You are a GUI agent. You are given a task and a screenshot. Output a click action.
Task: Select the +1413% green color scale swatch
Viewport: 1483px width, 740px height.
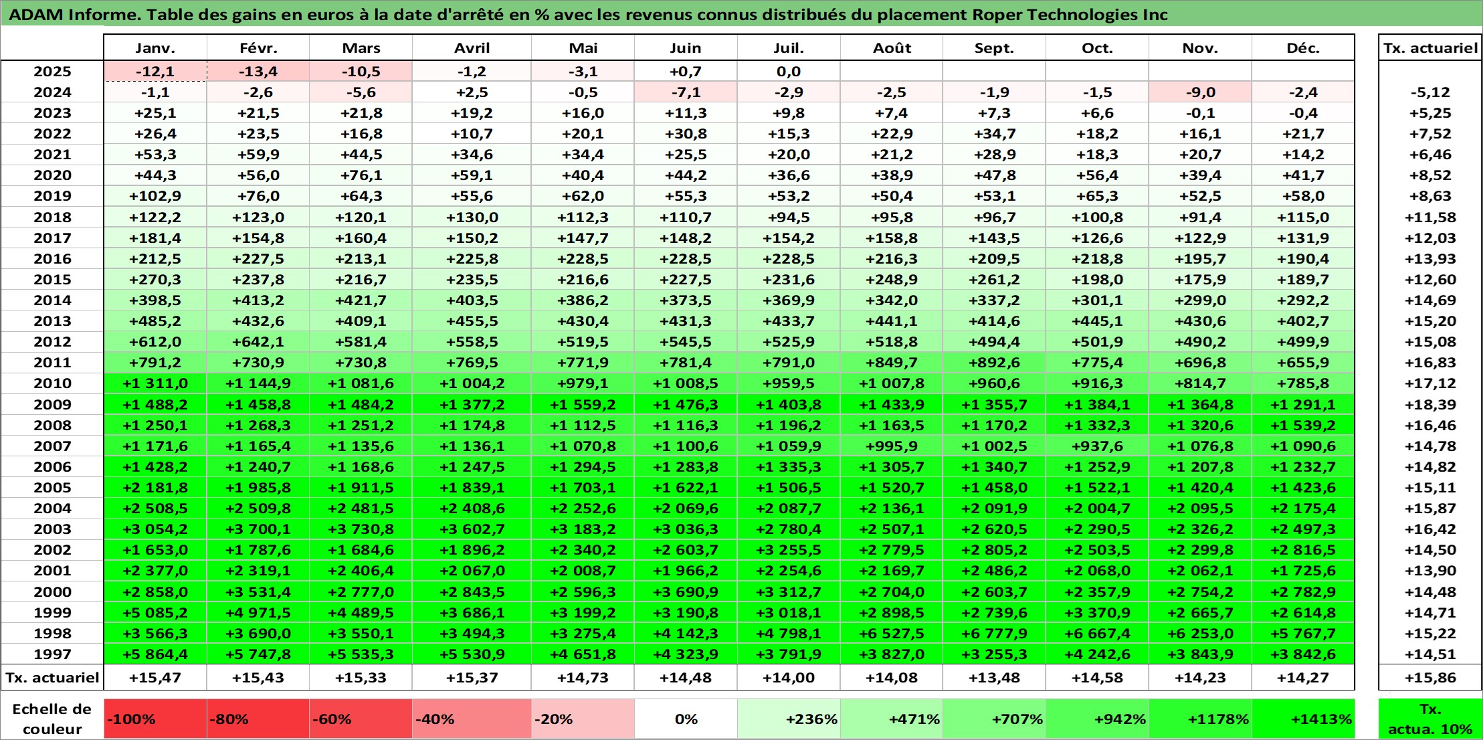point(1303,719)
